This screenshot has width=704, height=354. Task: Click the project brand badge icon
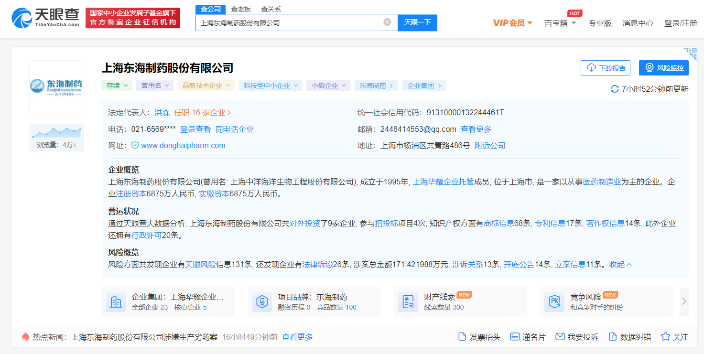coord(262,302)
